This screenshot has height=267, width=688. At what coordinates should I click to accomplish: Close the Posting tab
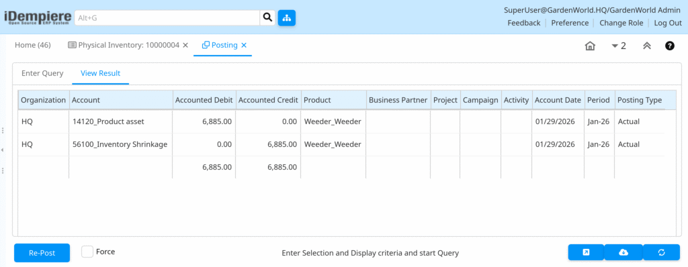[x=244, y=45]
